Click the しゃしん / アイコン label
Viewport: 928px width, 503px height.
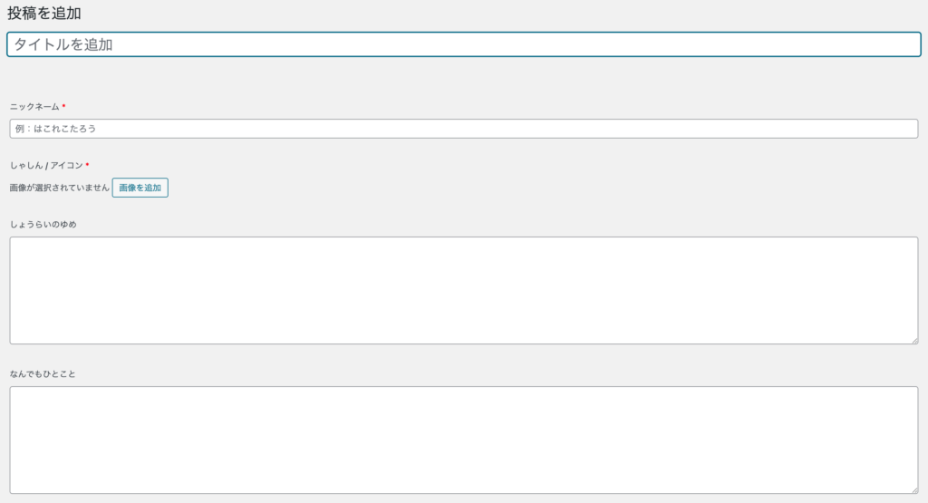[46, 166]
